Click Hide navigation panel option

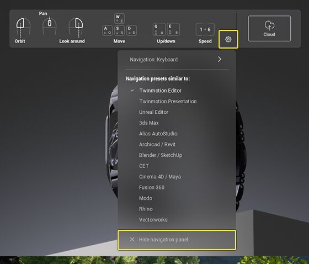click(177, 240)
